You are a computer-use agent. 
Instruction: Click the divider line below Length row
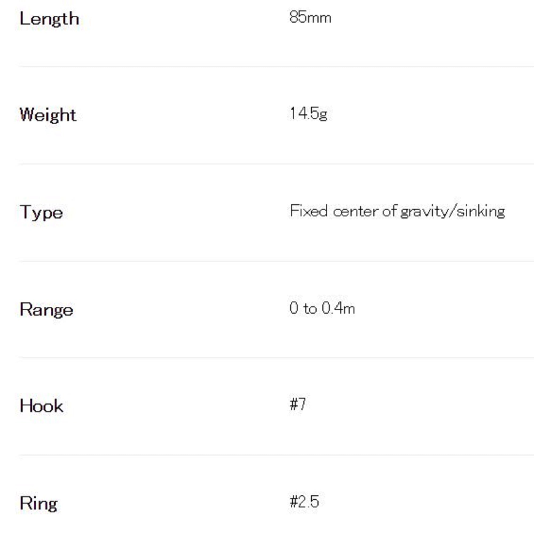276,67
